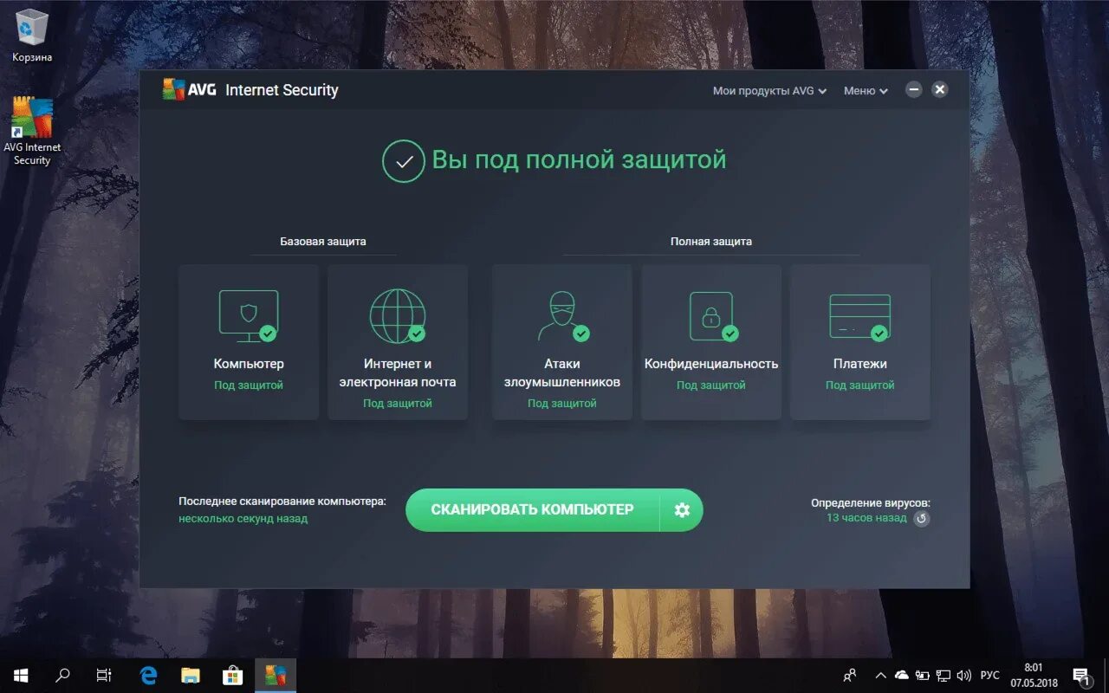This screenshot has width=1109, height=693.
Task: Open OneDrive tray icon
Action: click(901, 676)
